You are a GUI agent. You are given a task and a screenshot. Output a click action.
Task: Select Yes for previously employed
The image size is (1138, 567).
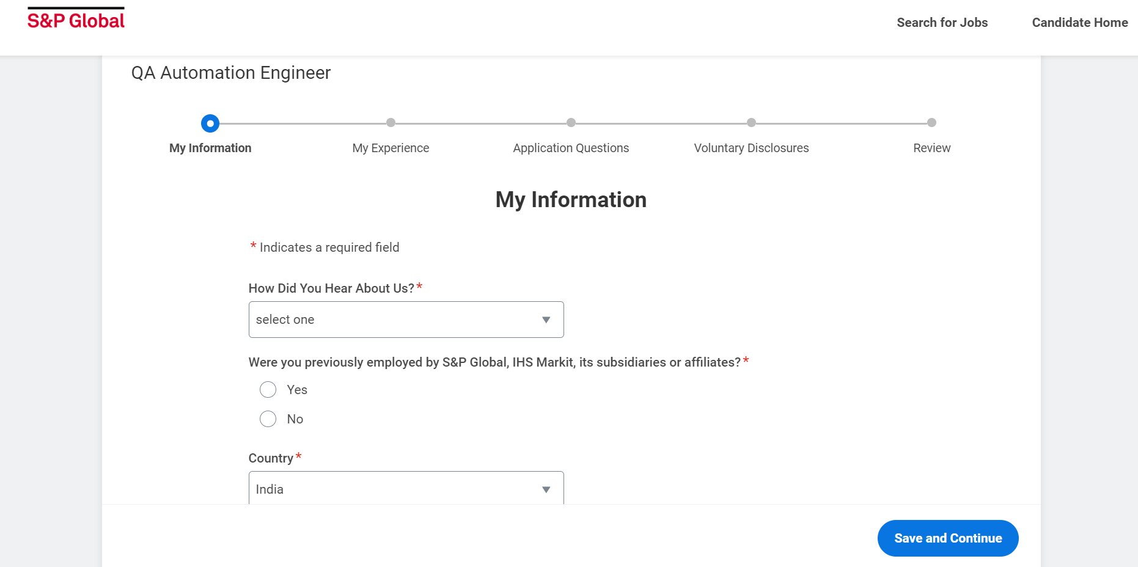(268, 390)
